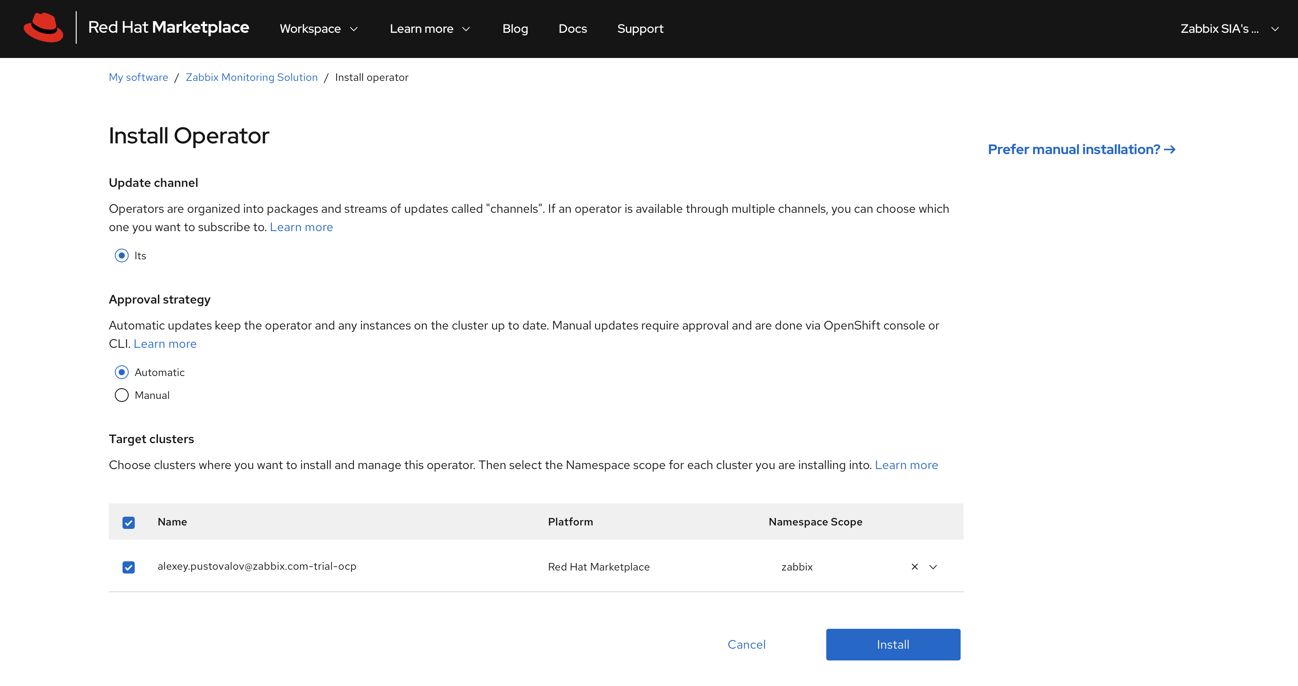Uncheck the alexey.pustovalov cluster checkbox
Image resolution: width=1298 pixels, height=686 pixels.
[x=129, y=567]
